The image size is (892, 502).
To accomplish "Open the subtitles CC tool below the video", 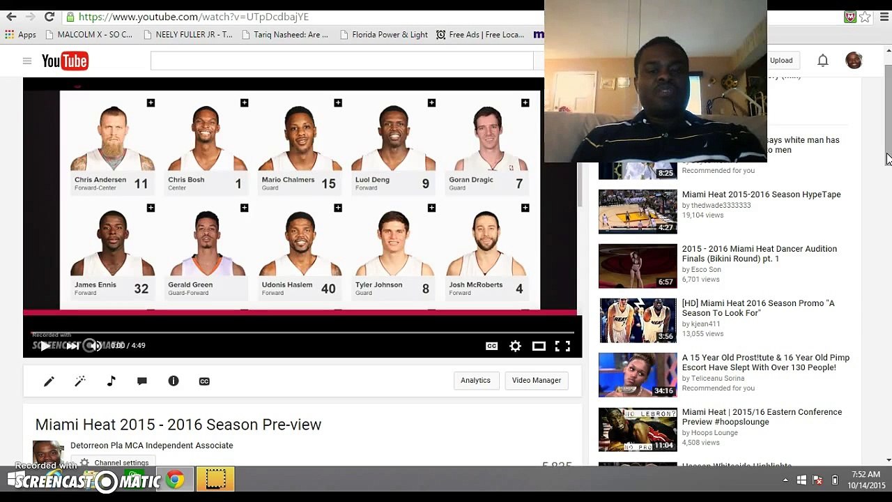I will (x=204, y=381).
